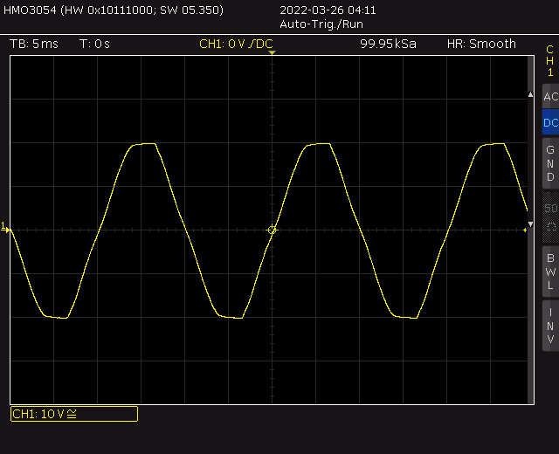Click the circular trigger point marker at center
Viewport: 559px width, 454px height.
click(x=272, y=230)
